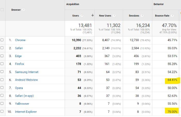Open the YaBrowser link
This screenshot has width=181, height=117.
[22, 104]
